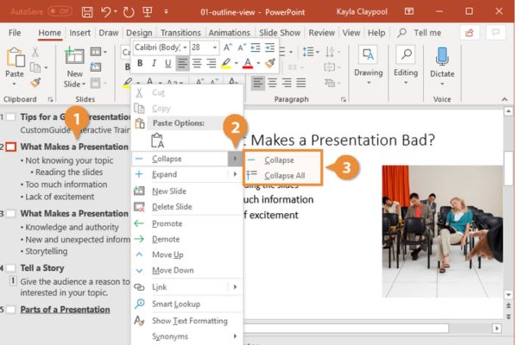
Task: Choose Move Down in context menu
Action: click(187, 270)
